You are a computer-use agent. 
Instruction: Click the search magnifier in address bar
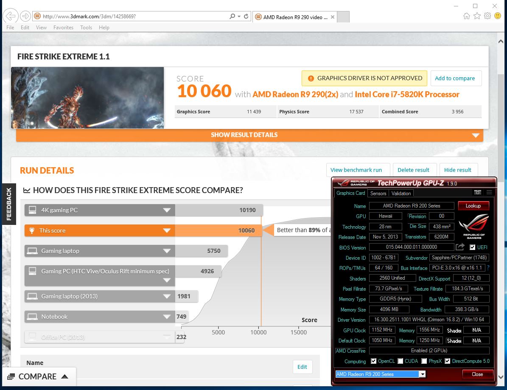232,16
